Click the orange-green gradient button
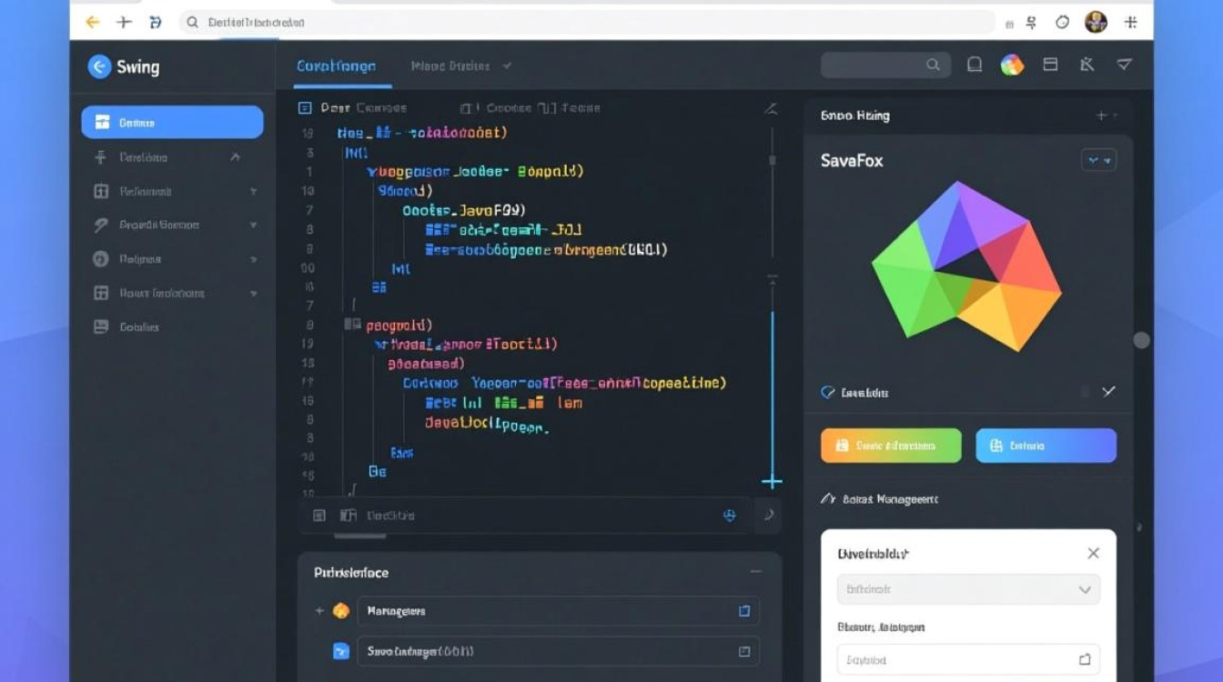The image size is (1223, 682). pyautogui.click(x=891, y=446)
